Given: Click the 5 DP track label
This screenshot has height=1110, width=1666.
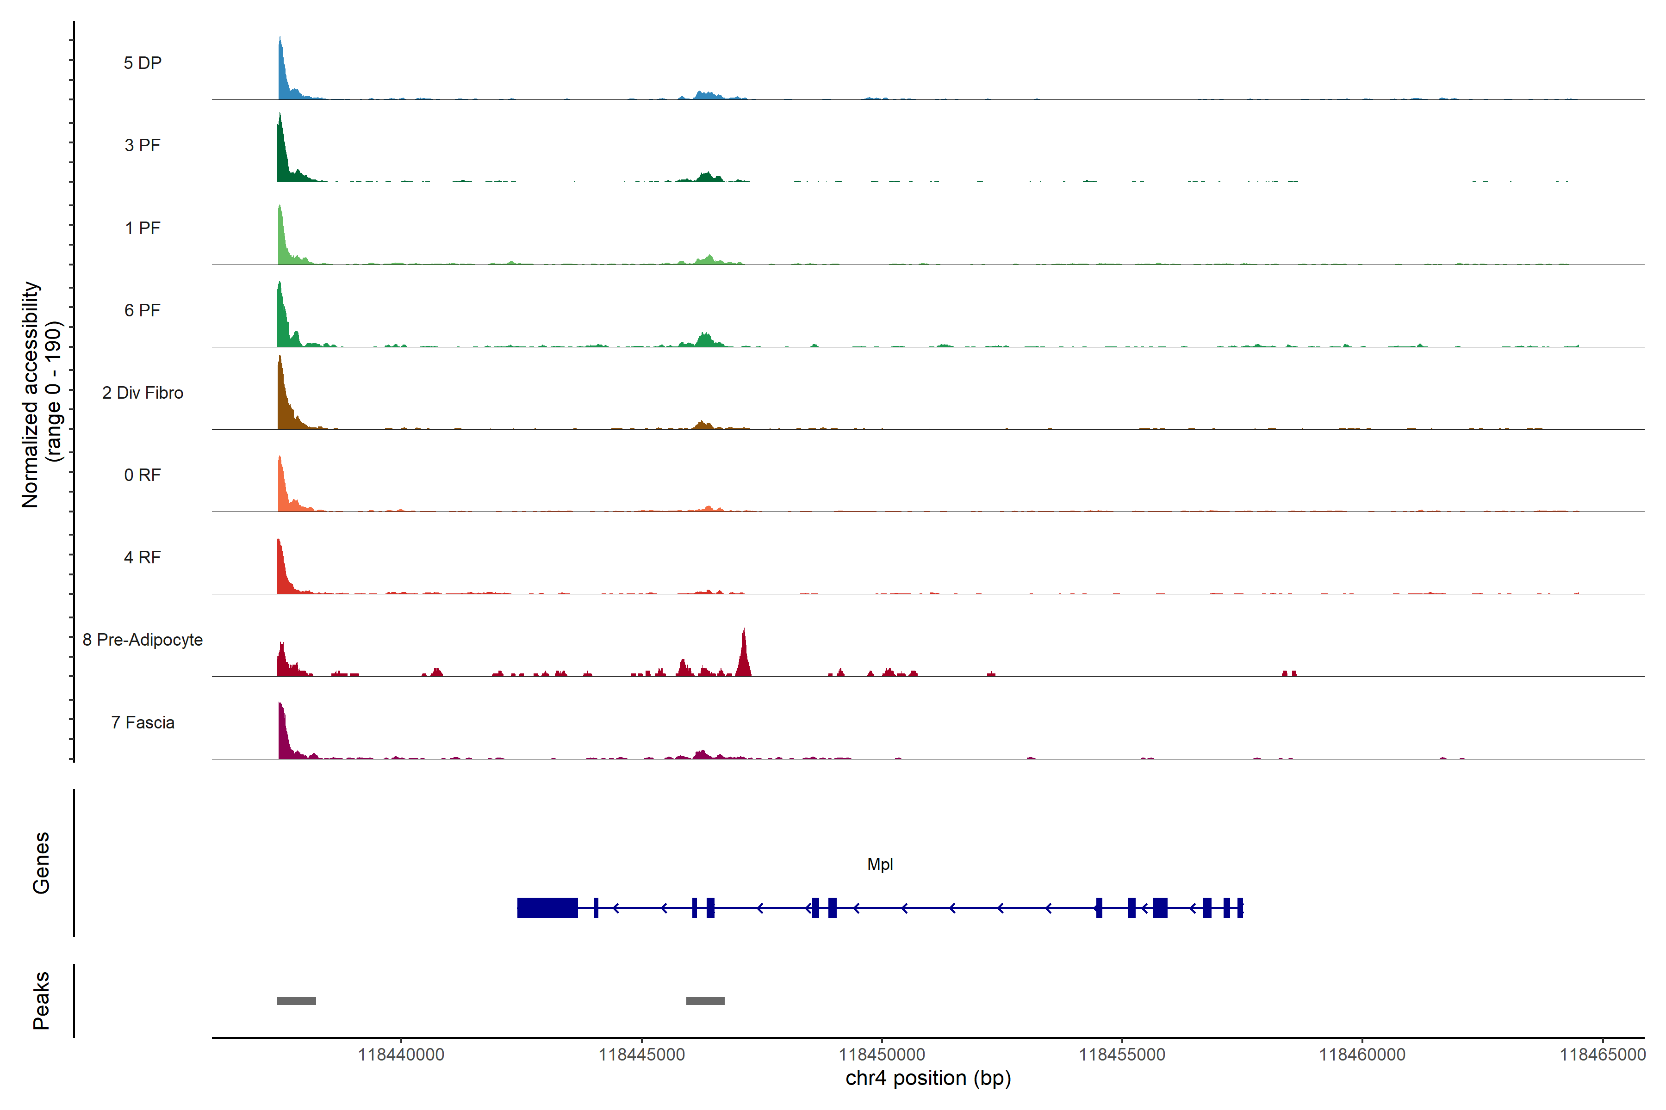Looking at the screenshot, I should 143,63.
